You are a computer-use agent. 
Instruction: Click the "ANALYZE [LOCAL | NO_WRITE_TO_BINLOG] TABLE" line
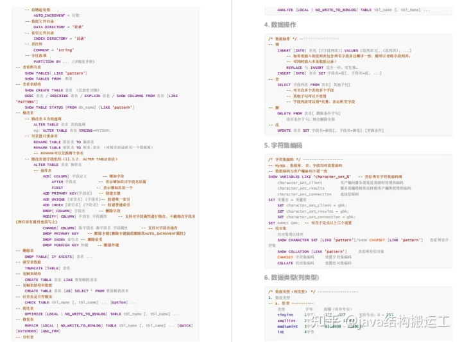pos(354,10)
